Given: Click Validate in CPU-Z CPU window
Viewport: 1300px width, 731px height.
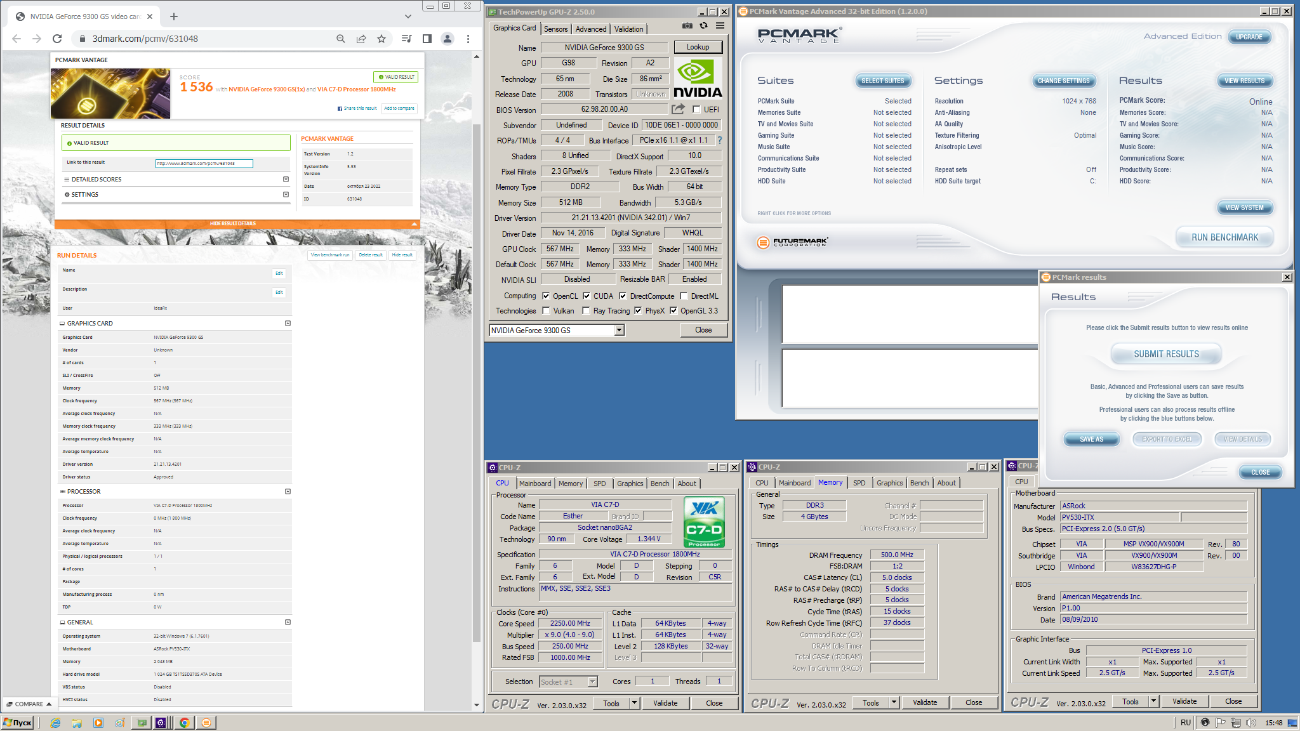Looking at the screenshot, I should point(665,703).
